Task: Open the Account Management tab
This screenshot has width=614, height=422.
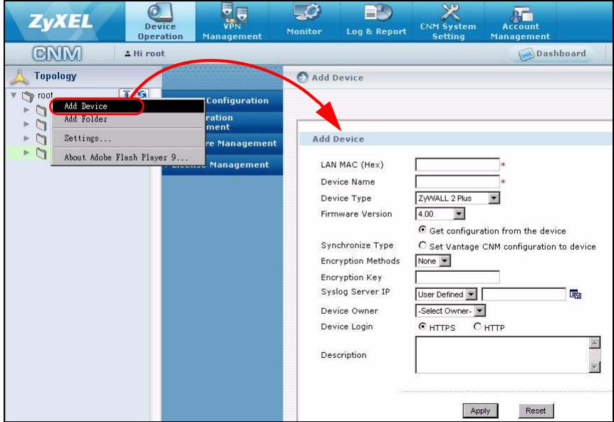Action: click(x=520, y=21)
